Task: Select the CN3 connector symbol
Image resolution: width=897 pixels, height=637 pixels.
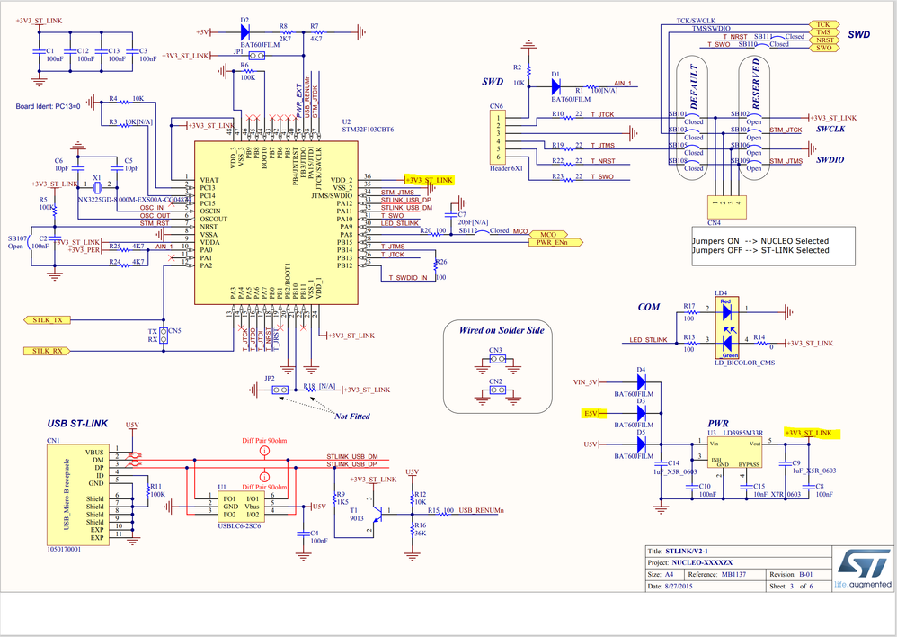Action: (497, 359)
